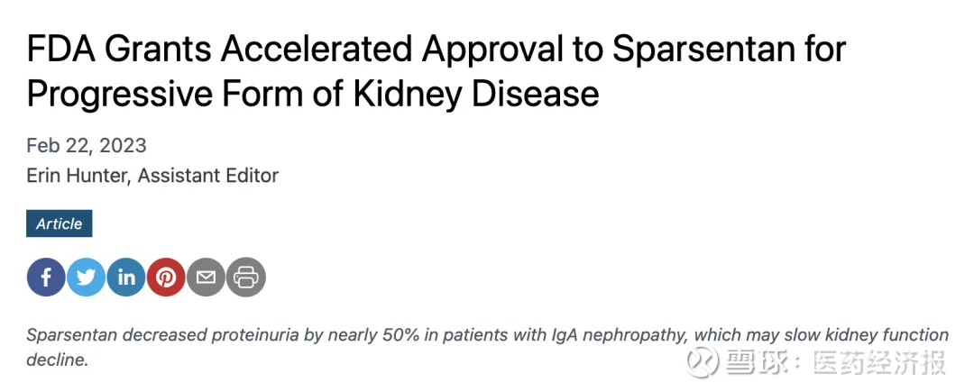Click the blue Article category tag
The image size is (974, 392).
60,223
